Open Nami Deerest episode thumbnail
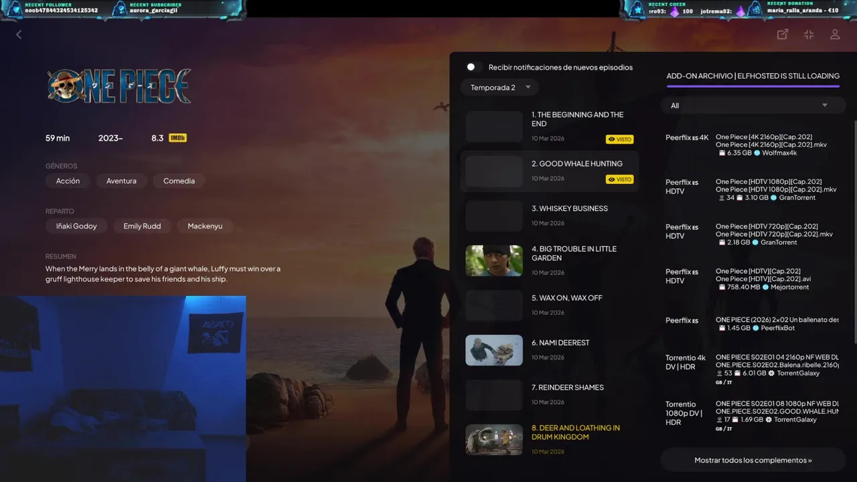 point(494,350)
